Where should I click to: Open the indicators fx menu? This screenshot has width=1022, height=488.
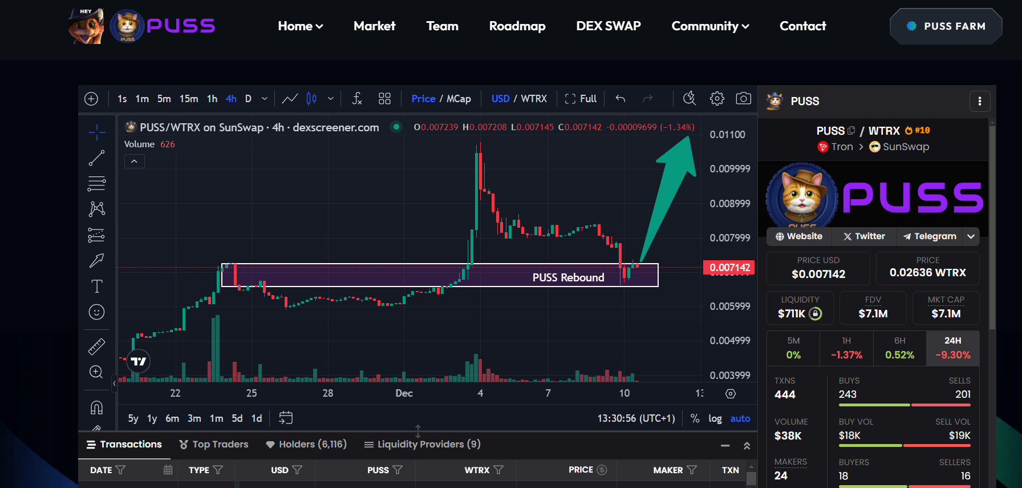coord(357,99)
